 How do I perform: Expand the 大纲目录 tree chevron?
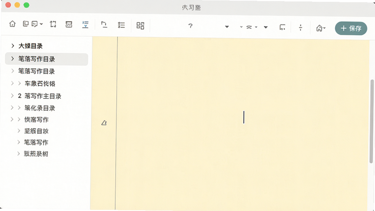coord(13,45)
